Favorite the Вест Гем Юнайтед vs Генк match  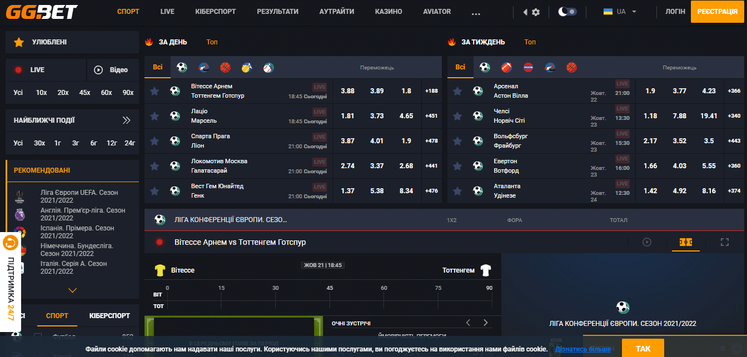(155, 191)
